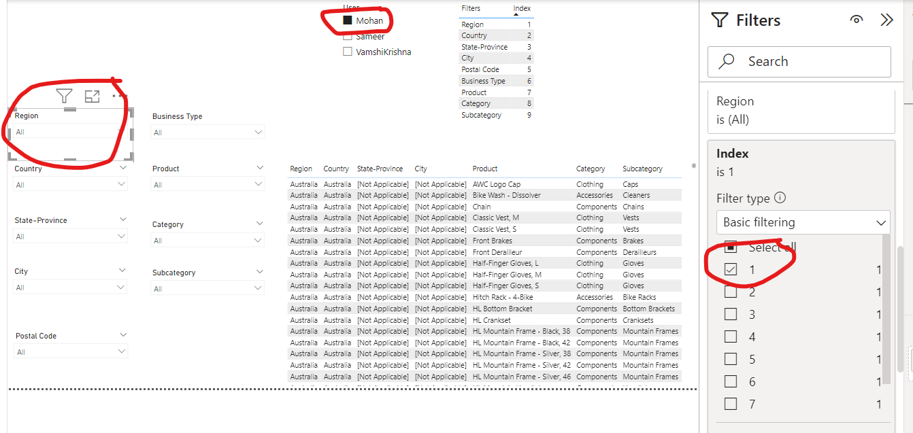Sort data table by Subcategory column header

click(642, 169)
